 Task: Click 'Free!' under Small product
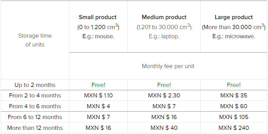click(98, 85)
